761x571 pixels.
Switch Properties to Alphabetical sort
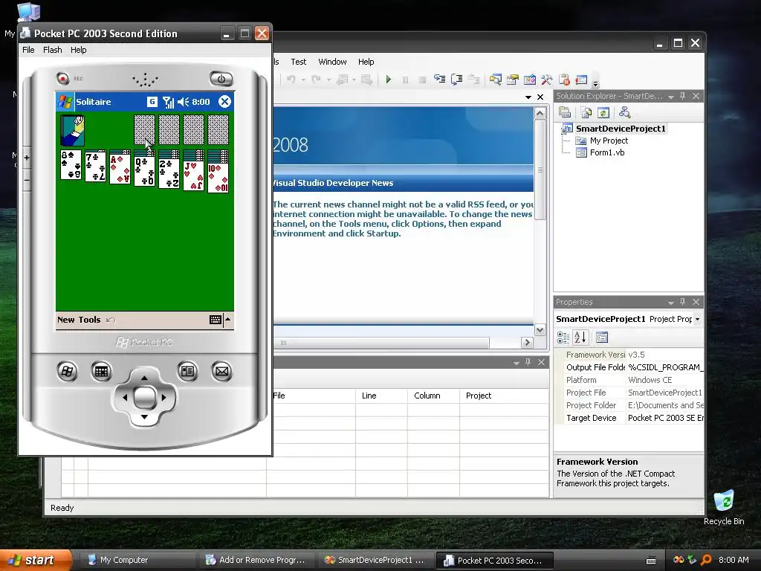(x=580, y=337)
